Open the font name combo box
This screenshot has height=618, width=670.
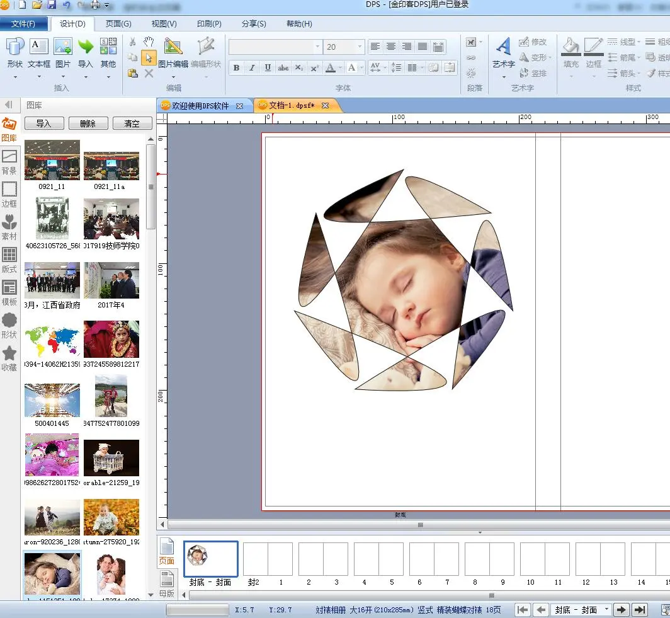coord(275,47)
